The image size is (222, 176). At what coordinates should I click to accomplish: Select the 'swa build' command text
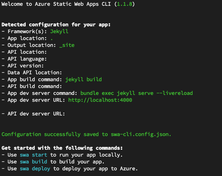click(33, 162)
